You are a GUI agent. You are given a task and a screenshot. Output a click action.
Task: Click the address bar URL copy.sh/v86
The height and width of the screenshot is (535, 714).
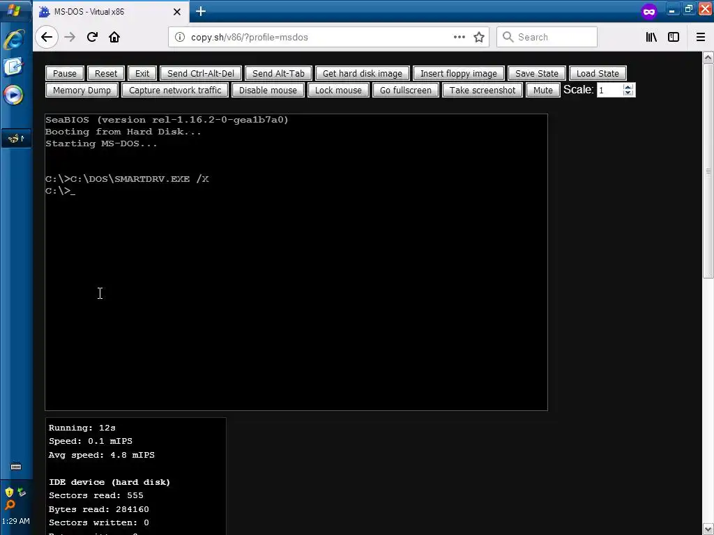click(x=250, y=38)
